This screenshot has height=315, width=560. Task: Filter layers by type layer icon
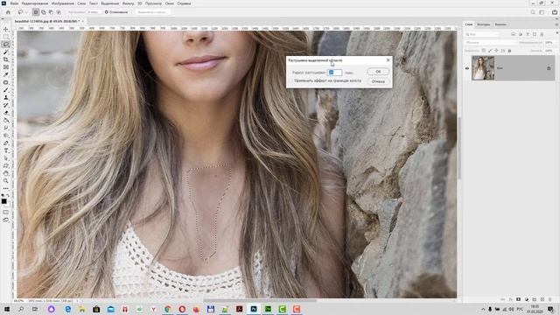click(528, 34)
